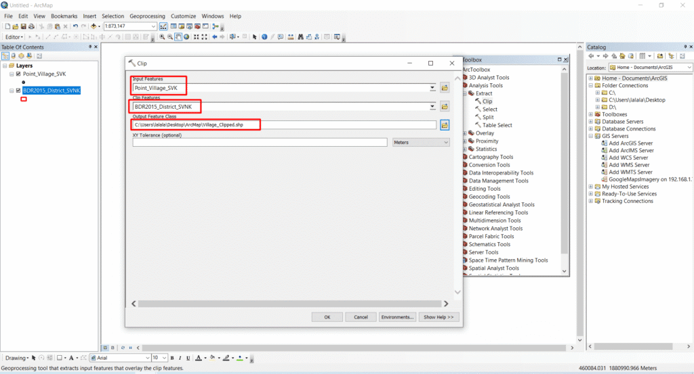Click Cancel in the Clip dialog

tap(361, 317)
